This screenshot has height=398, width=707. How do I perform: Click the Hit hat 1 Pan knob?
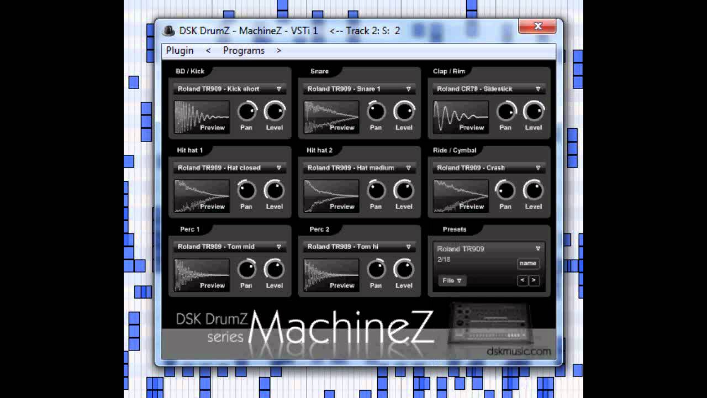pos(247,191)
